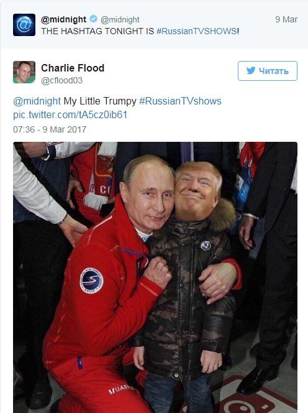Click the Charlie Flood display name
308x413 pixels.
(x=73, y=68)
